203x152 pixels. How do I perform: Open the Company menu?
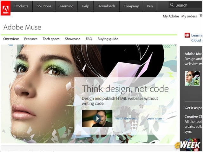tap(131, 6)
